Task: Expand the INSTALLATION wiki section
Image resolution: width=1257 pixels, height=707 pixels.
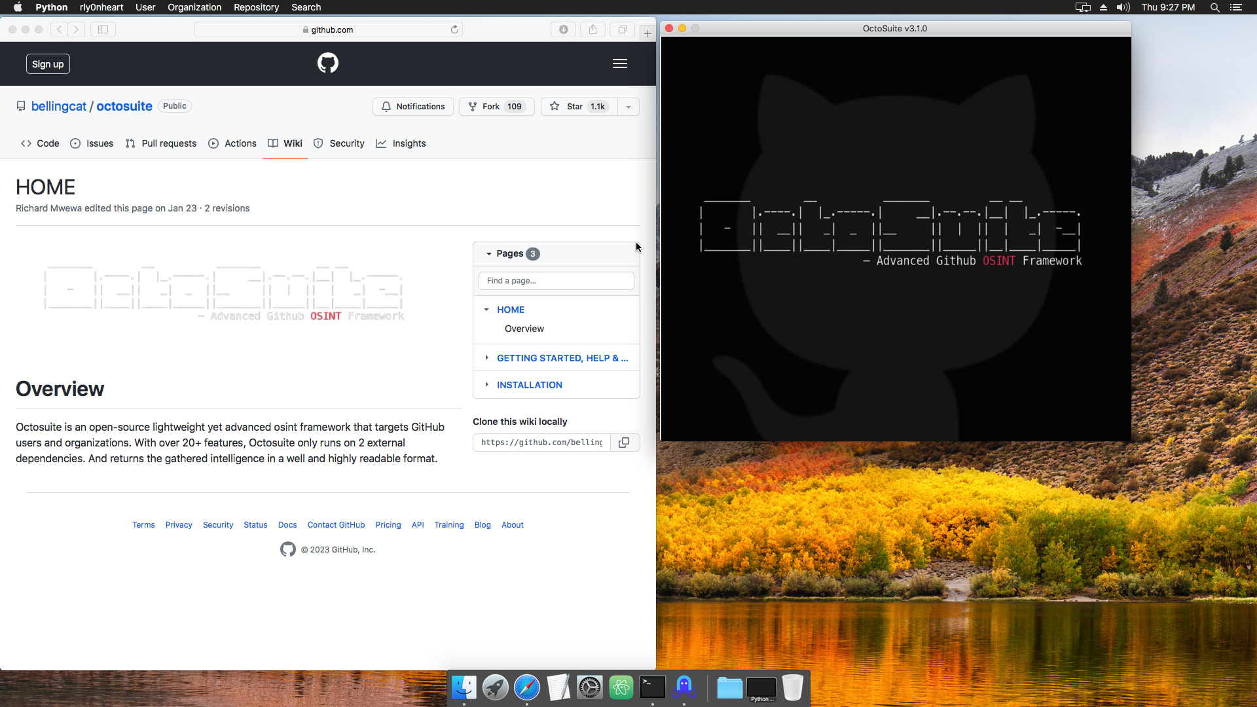Action: [x=486, y=385]
